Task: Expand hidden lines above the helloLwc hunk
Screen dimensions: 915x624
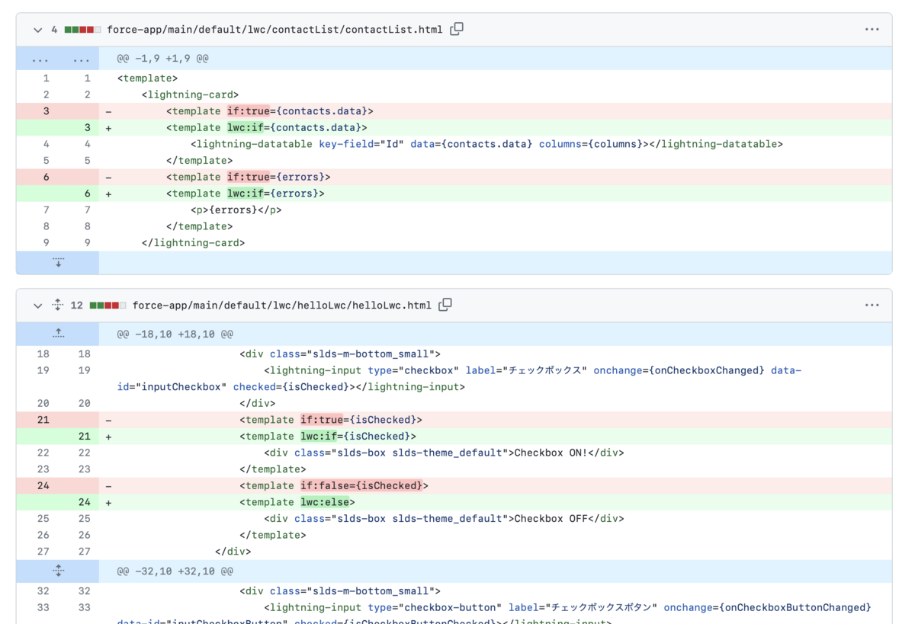Action: click(x=58, y=331)
